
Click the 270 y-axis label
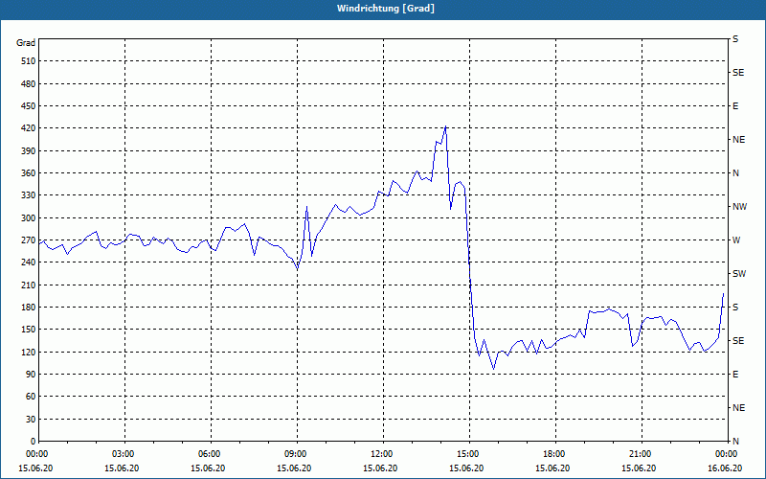29,240
